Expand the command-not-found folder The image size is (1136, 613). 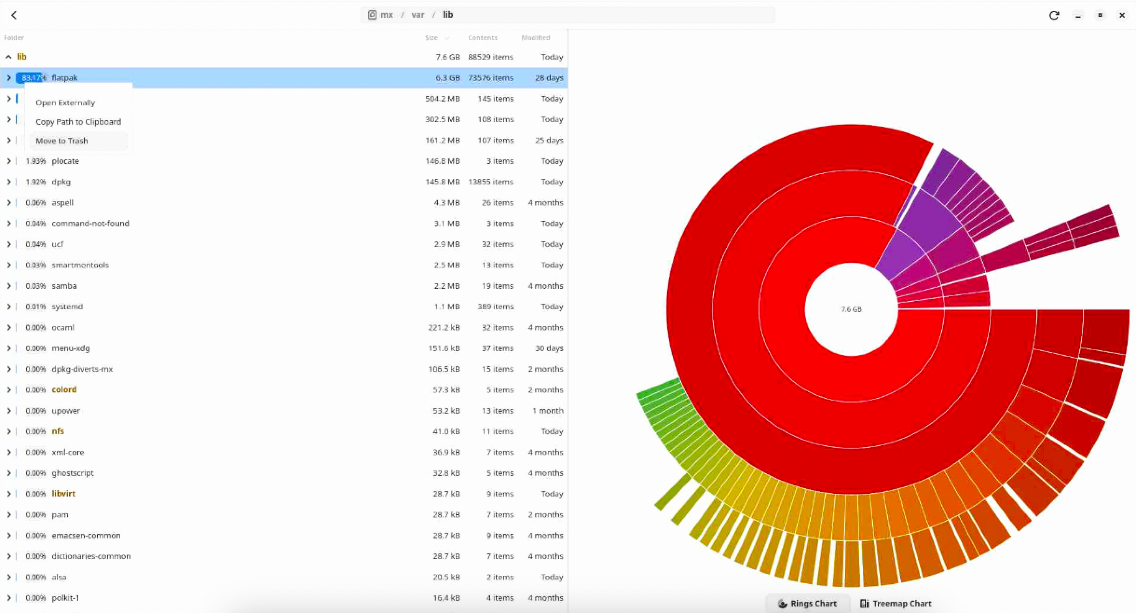pyautogui.click(x=8, y=224)
